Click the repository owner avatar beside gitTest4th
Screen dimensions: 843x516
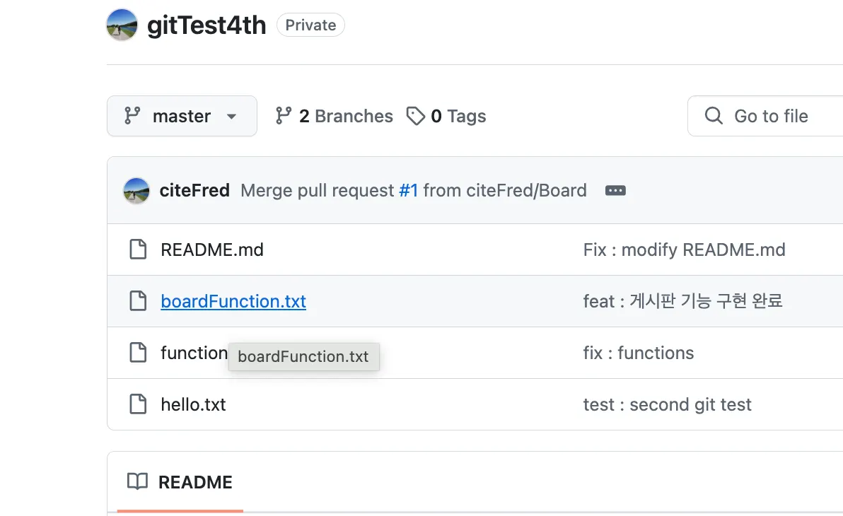(122, 25)
